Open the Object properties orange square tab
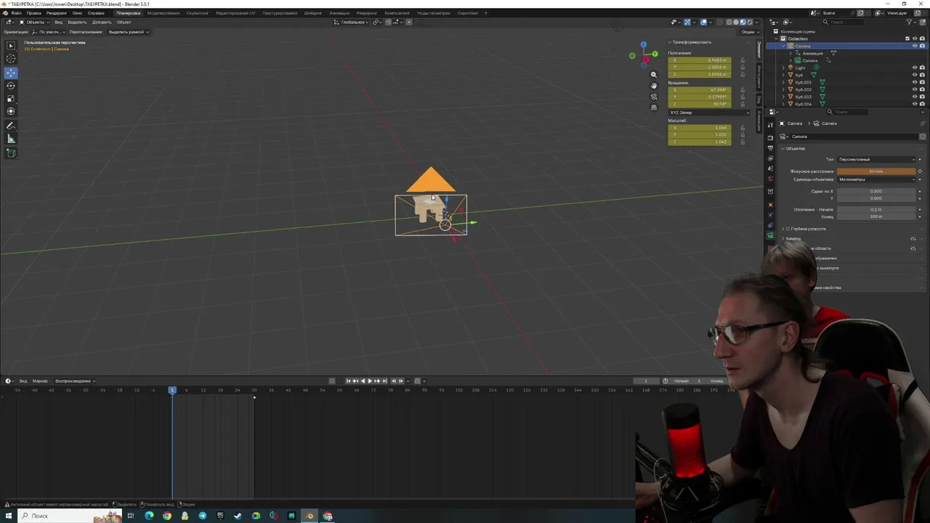Viewport: 930px width, 523px height. point(771,205)
